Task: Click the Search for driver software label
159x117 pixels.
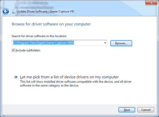Action: click(39, 36)
